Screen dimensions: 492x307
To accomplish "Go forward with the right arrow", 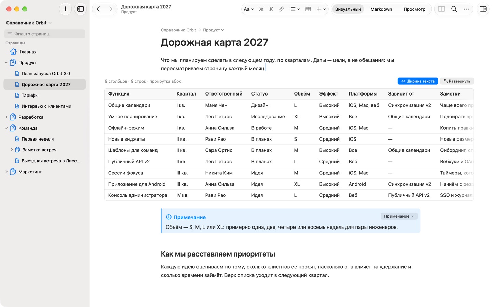I will [111, 9].
